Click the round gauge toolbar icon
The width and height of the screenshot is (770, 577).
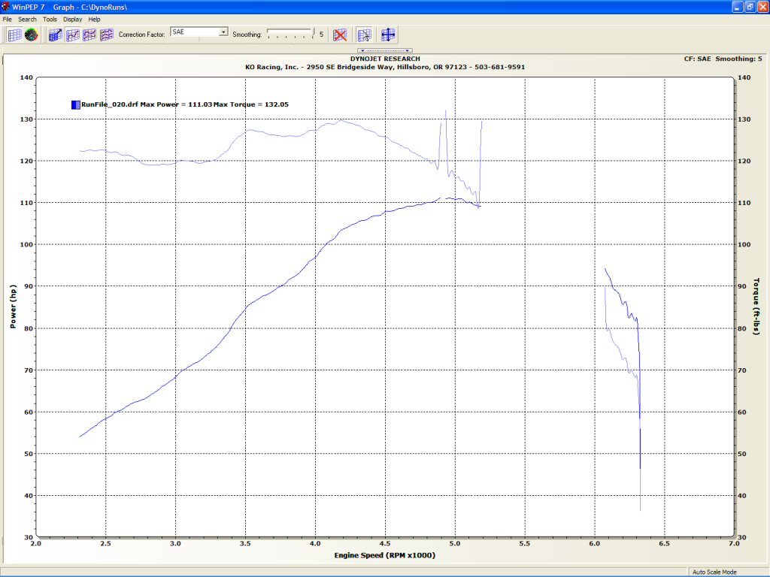pos(32,35)
